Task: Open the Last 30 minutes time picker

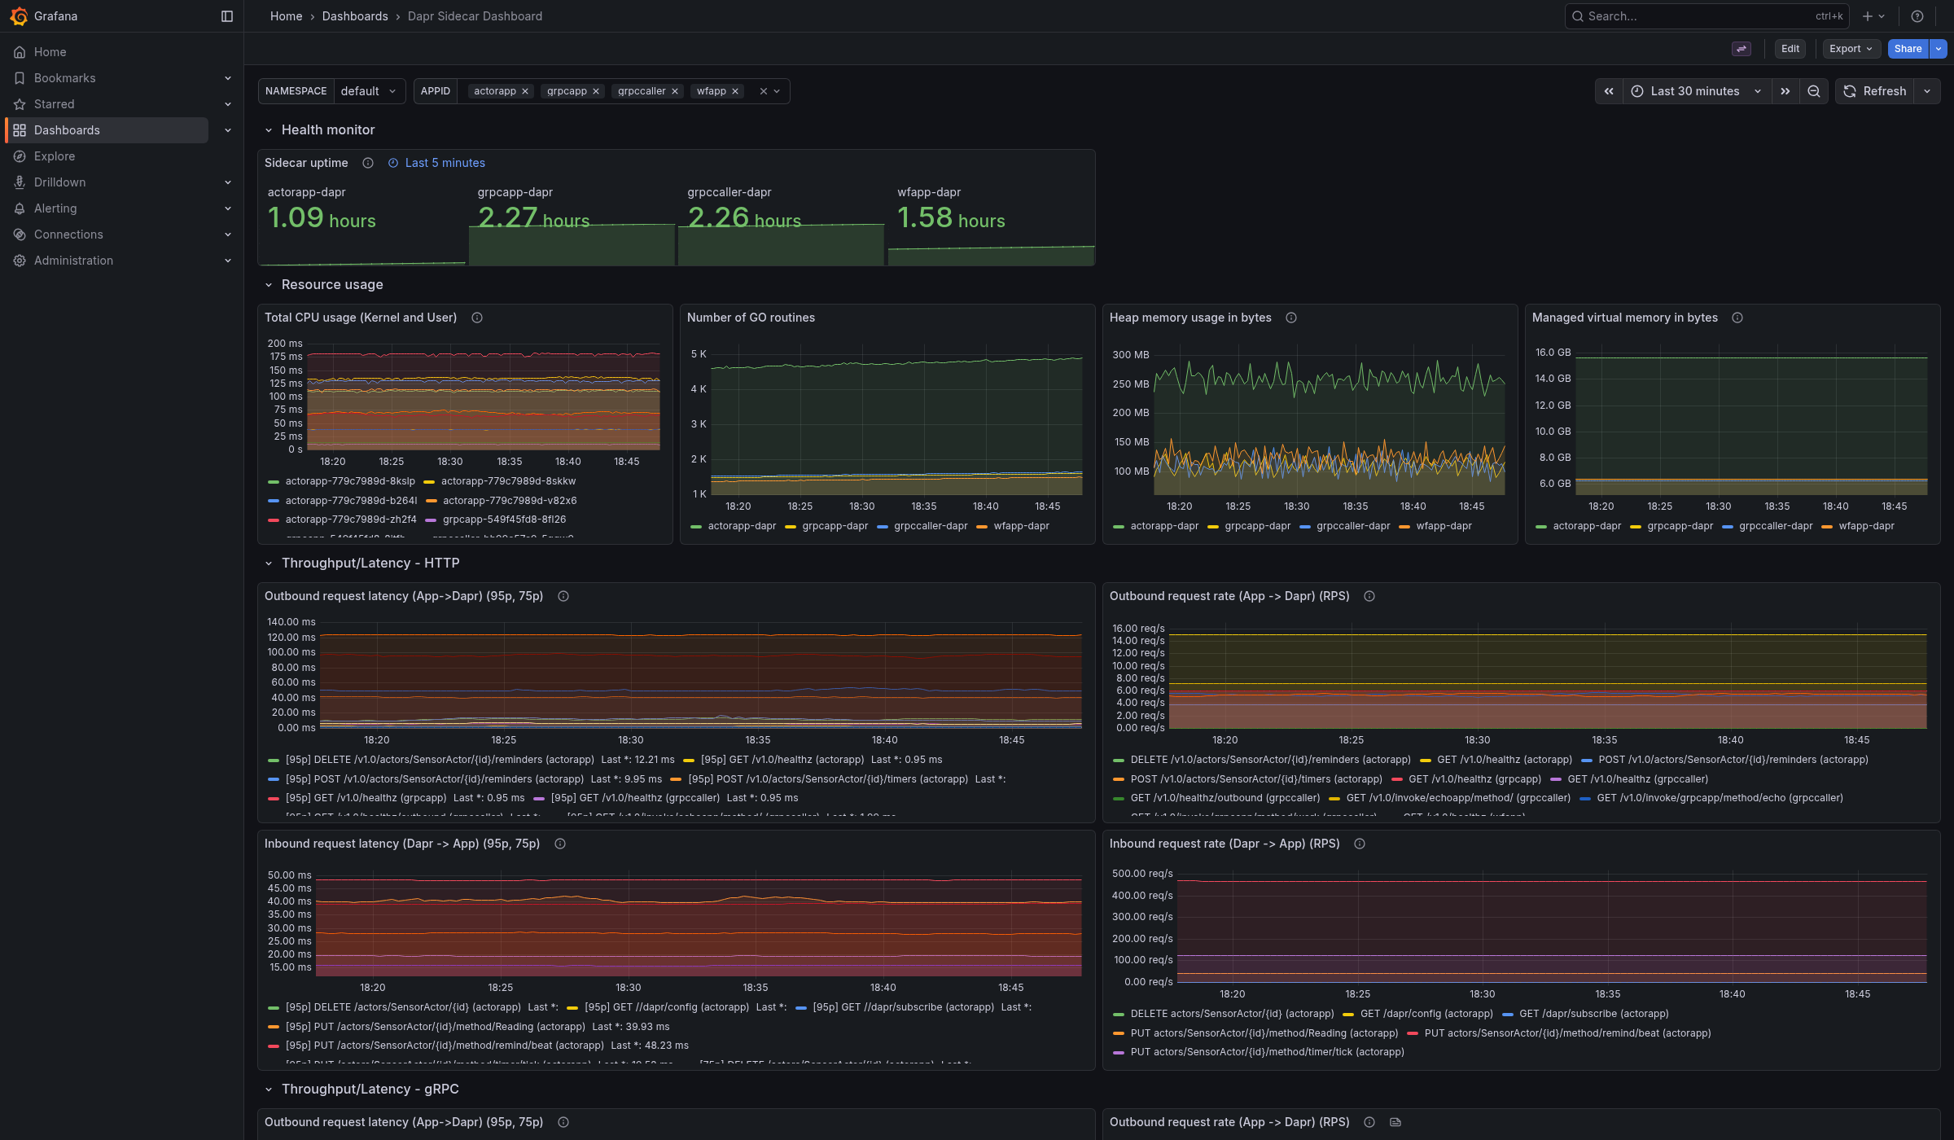Action: pyautogui.click(x=1697, y=91)
